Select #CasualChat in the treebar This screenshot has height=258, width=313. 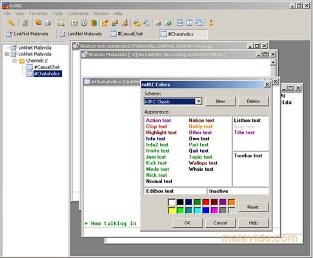click(x=46, y=67)
